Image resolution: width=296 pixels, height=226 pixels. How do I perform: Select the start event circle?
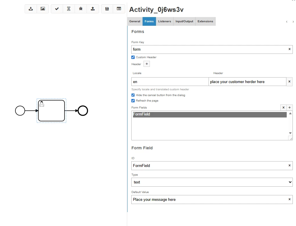pos(20,111)
